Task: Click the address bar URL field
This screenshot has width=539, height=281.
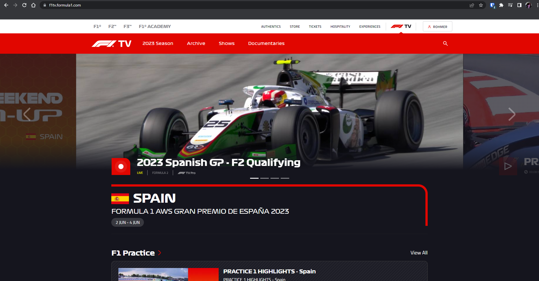Action: pos(255,5)
